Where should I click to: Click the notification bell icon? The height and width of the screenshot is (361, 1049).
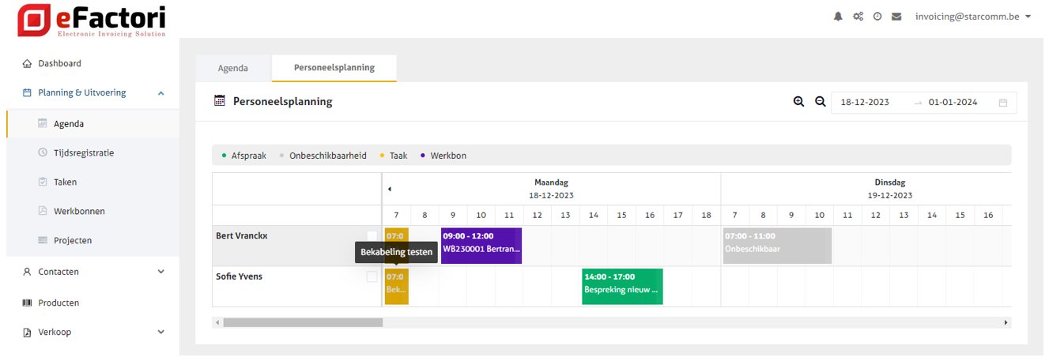838,17
